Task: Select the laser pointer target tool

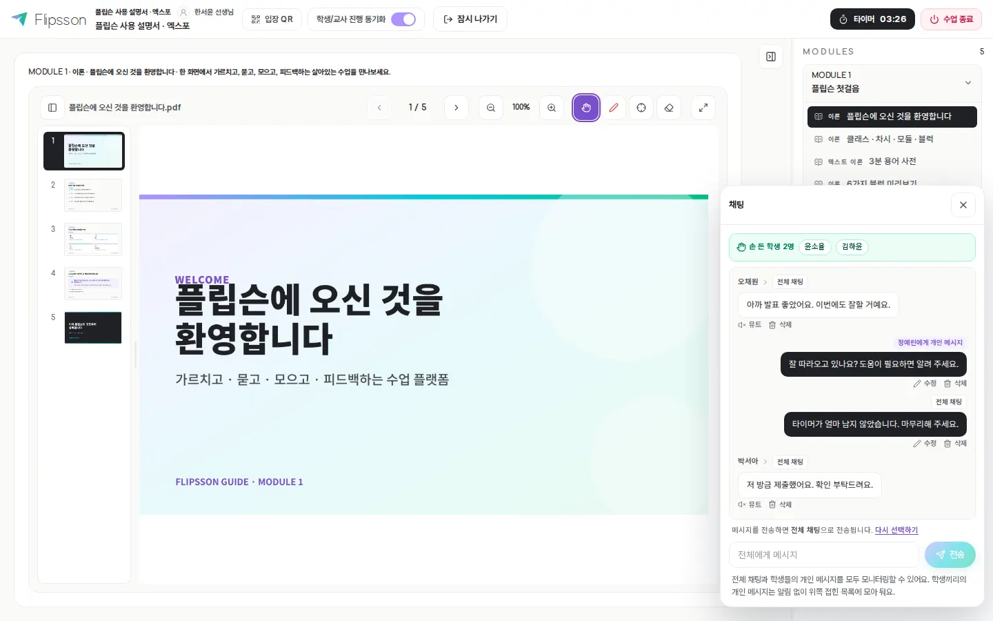Action: [x=641, y=108]
